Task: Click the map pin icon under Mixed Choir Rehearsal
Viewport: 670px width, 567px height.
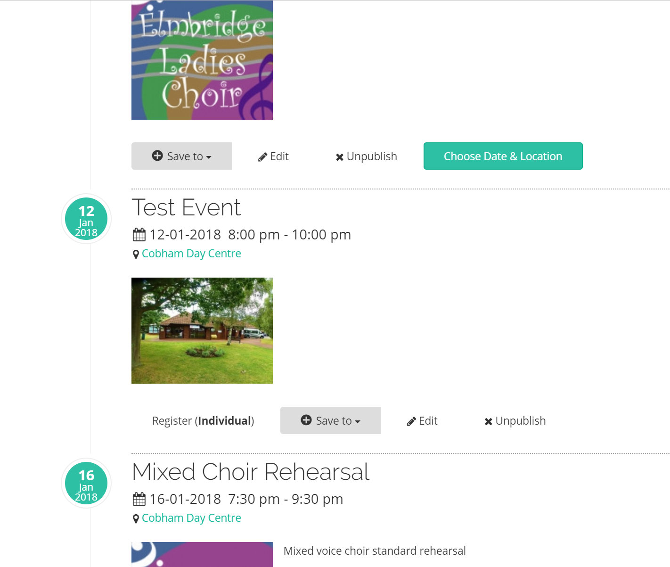Action: [x=136, y=519]
